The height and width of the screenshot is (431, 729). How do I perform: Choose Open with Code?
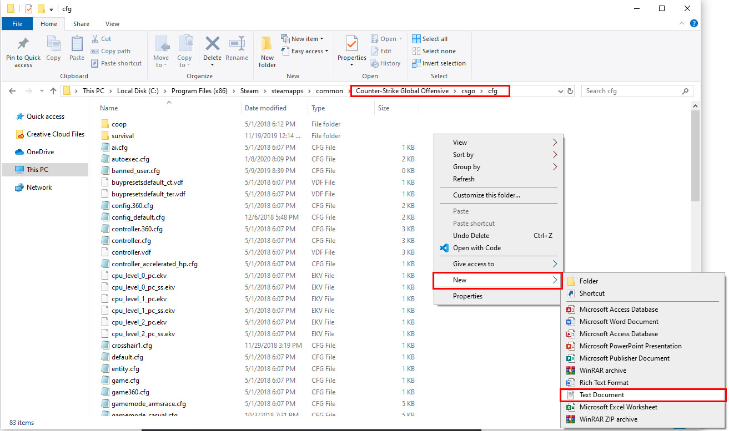point(499,248)
